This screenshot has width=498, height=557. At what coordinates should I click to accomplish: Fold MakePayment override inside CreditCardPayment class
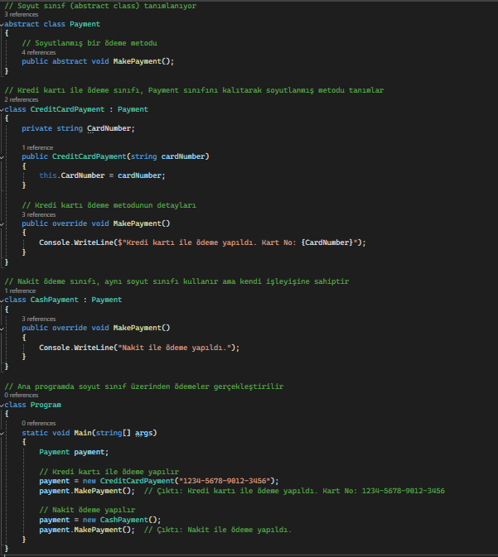pyautogui.click(x=2, y=223)
